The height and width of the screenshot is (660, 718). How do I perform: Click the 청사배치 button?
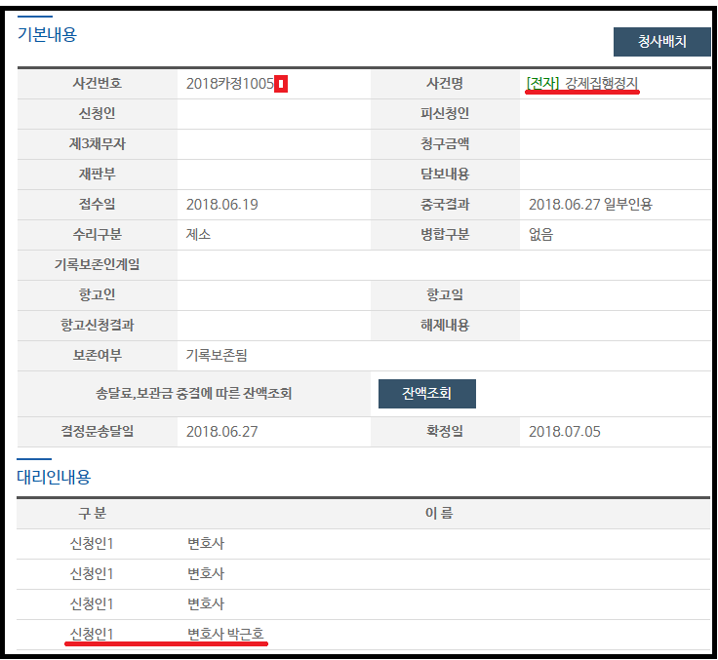pyautogui.click(x=661, y=42)
